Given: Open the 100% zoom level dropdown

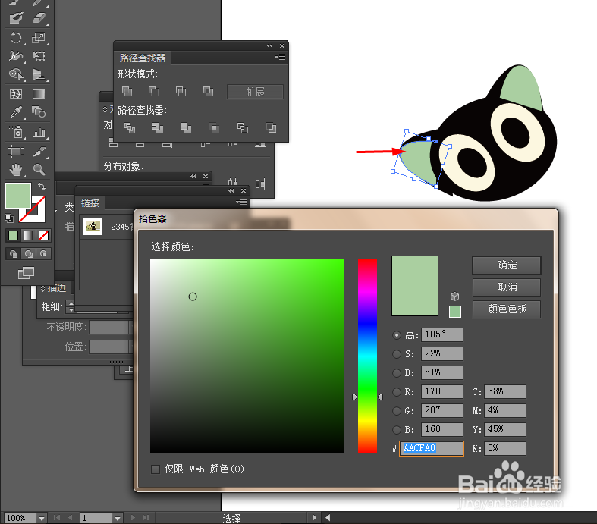Looking at the screenshot, I should (x=42, y=518).
